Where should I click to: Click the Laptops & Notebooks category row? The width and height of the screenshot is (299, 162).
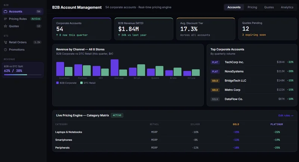click(175, 132)
